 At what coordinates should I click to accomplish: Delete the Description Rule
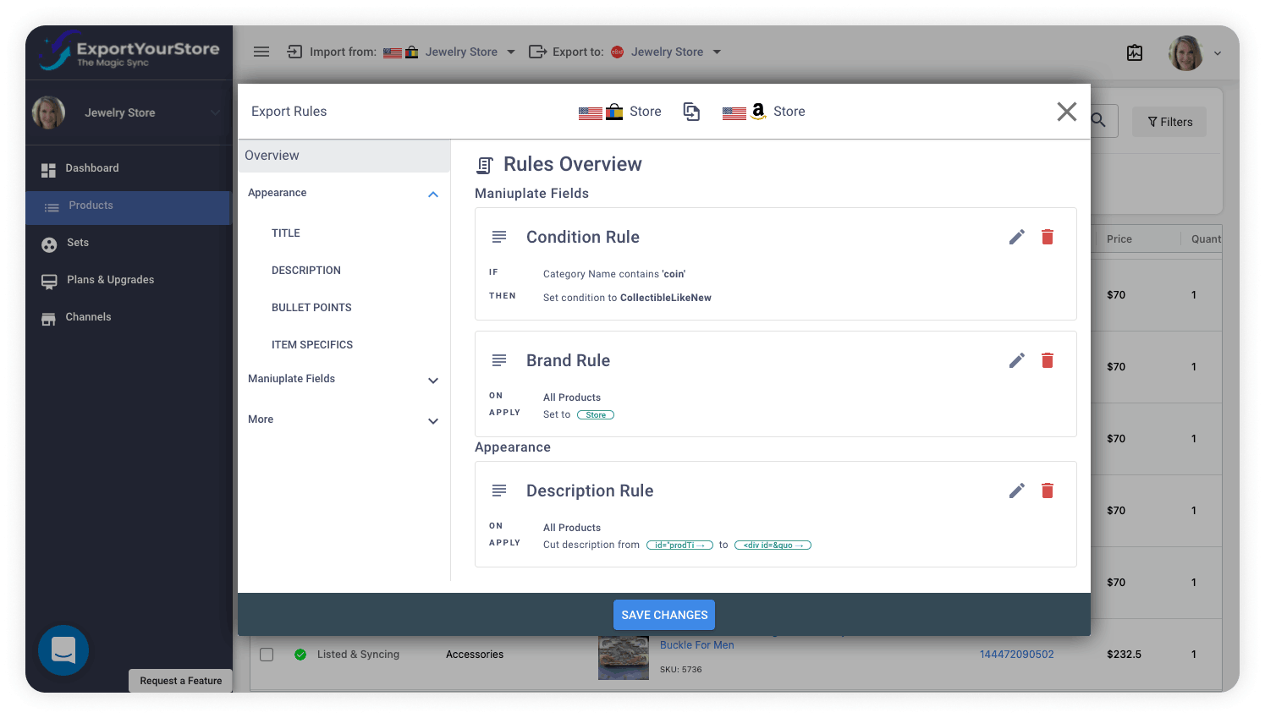[1048, 491]
